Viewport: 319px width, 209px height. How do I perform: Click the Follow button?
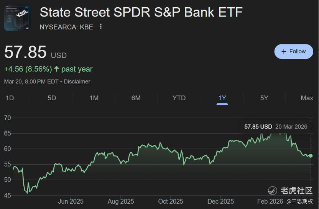[x=294, y=51]
